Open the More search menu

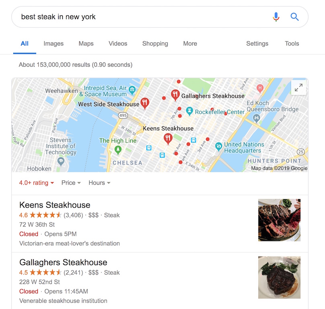pos(190,43)
